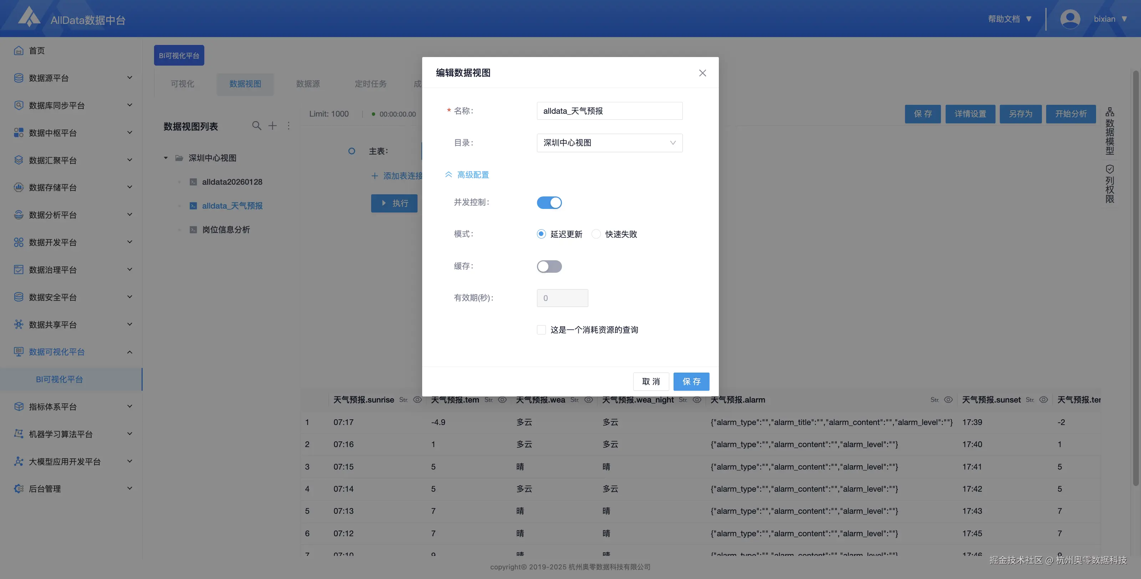
Task: Toggle the 并发控制 switch off
Action: point(549,203)
